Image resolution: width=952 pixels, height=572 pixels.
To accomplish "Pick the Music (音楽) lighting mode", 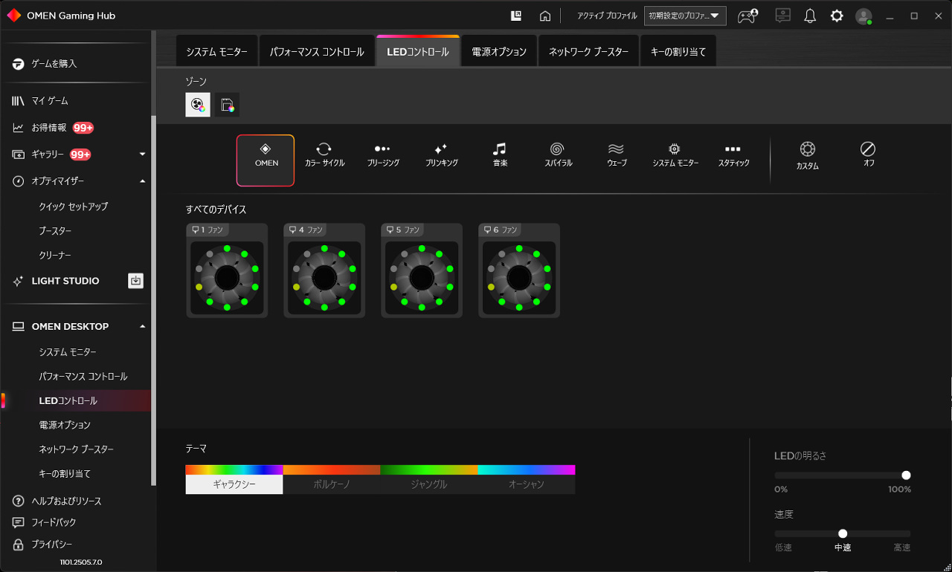I will tap(500, 155).
